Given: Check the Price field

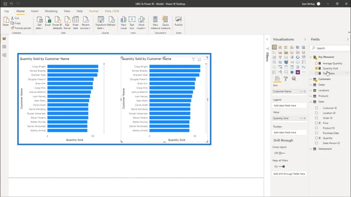Looking at the screenshot, I should 316,123.
